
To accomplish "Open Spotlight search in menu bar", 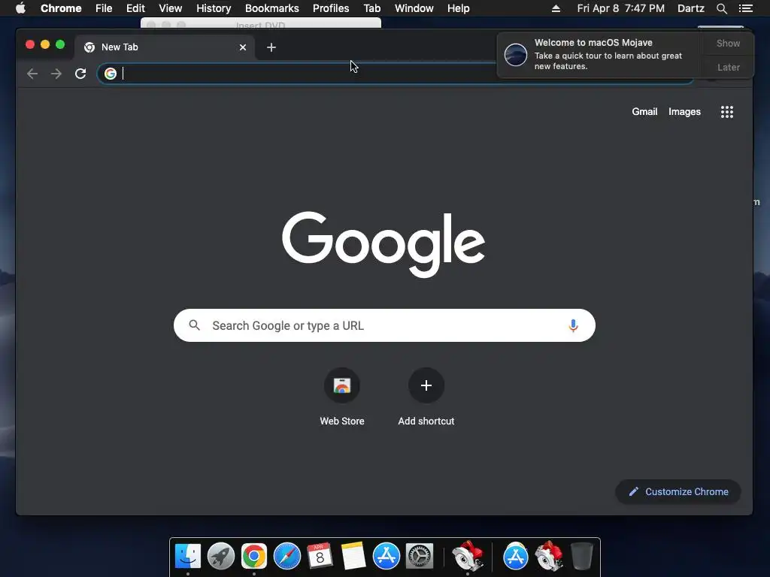I will (x=721, y=8).
